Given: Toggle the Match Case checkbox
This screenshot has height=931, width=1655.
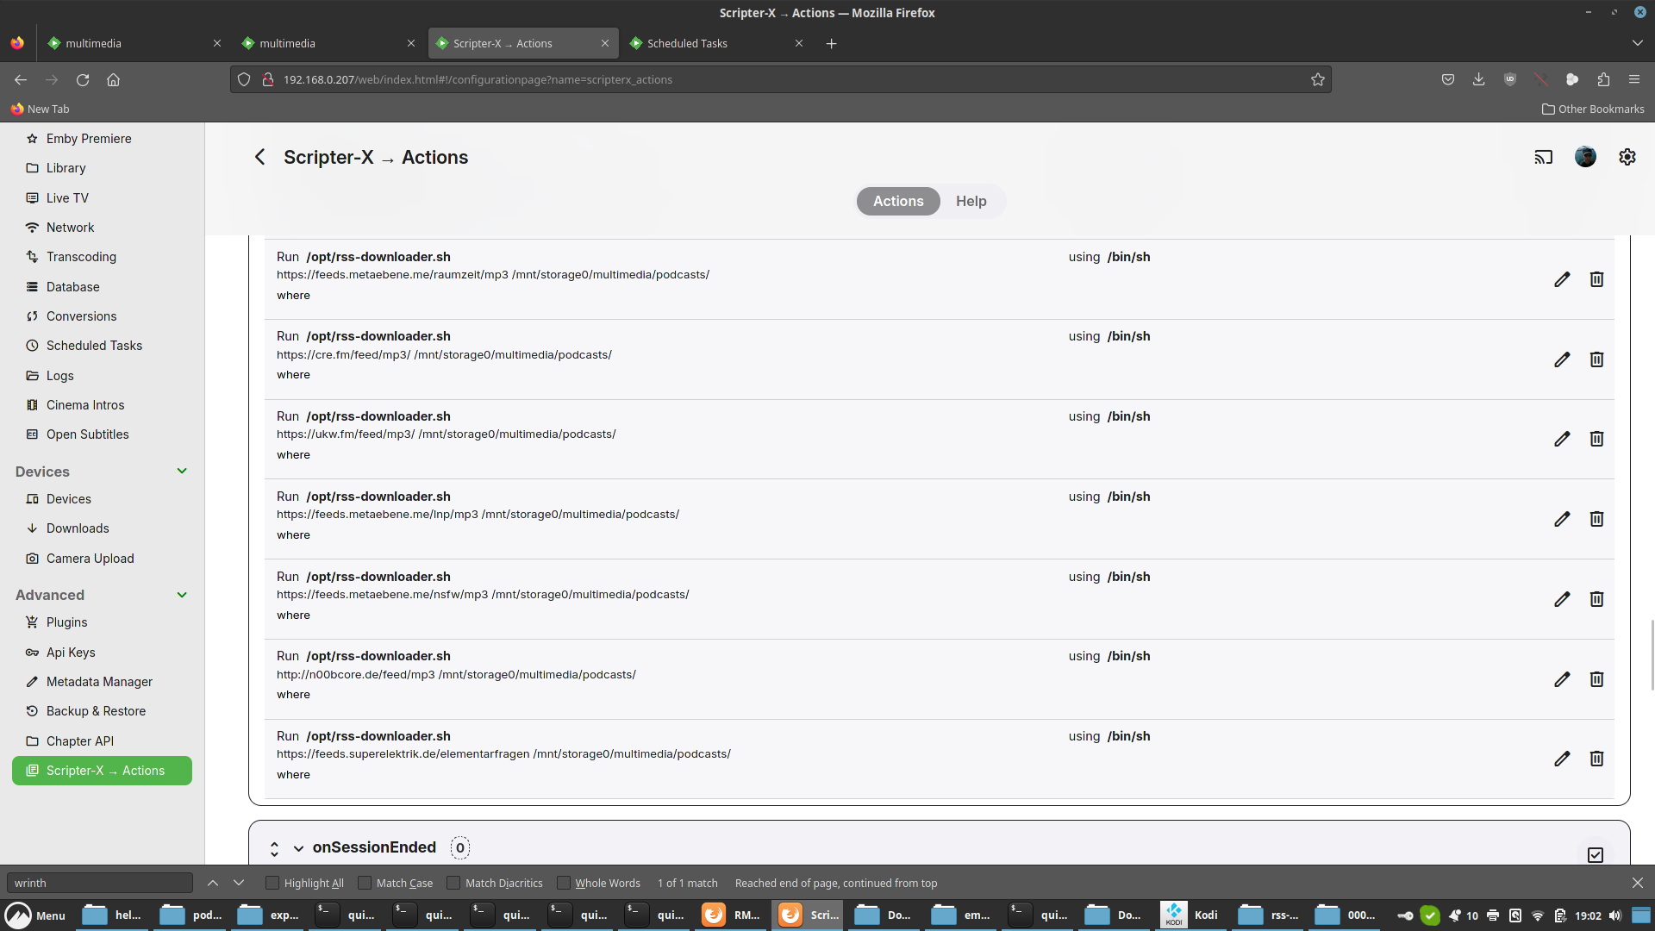Looking at the screenshot, I should [x=365, y=883].
